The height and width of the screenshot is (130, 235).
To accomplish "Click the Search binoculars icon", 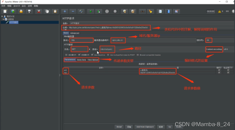I will point(142,11).
